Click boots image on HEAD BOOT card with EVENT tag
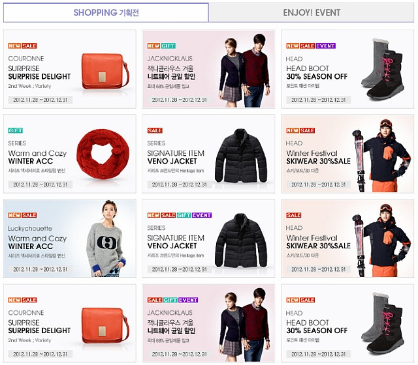The width and height of the screenshot is (418, 365). tap(382, 68)
